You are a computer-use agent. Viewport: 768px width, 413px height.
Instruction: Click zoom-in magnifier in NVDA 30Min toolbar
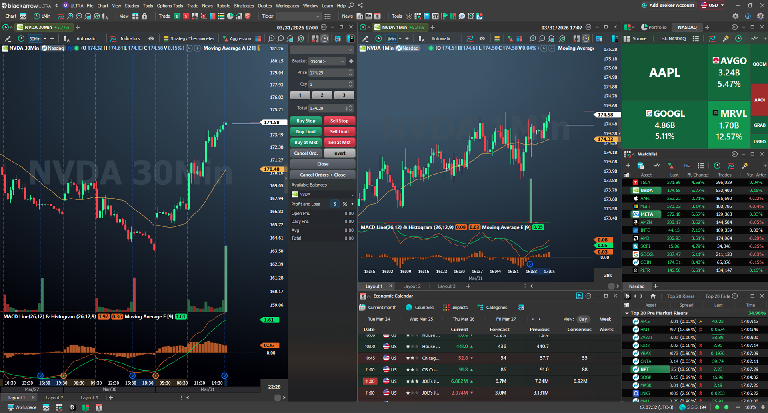click(x=272, y=39)
